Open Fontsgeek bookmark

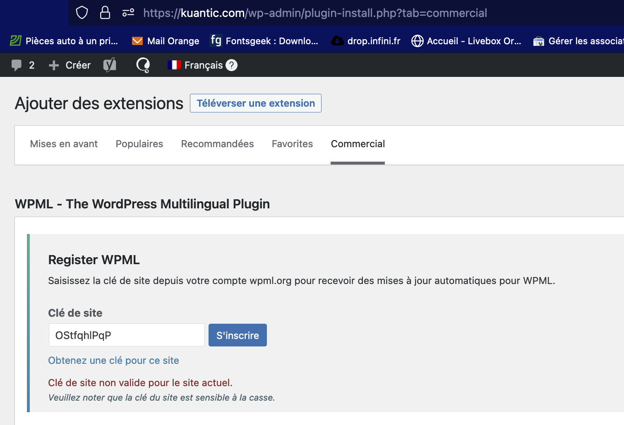(264, 41)
